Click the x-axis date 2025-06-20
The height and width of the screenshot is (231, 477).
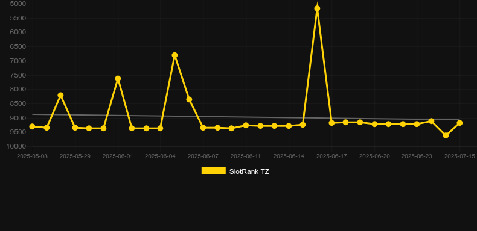coord(374,156)
